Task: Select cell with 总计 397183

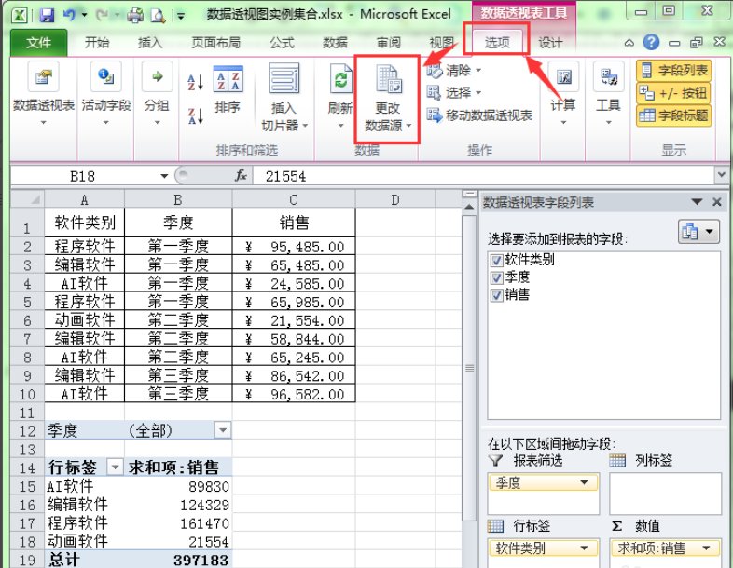Action: (x=178, y=559)
